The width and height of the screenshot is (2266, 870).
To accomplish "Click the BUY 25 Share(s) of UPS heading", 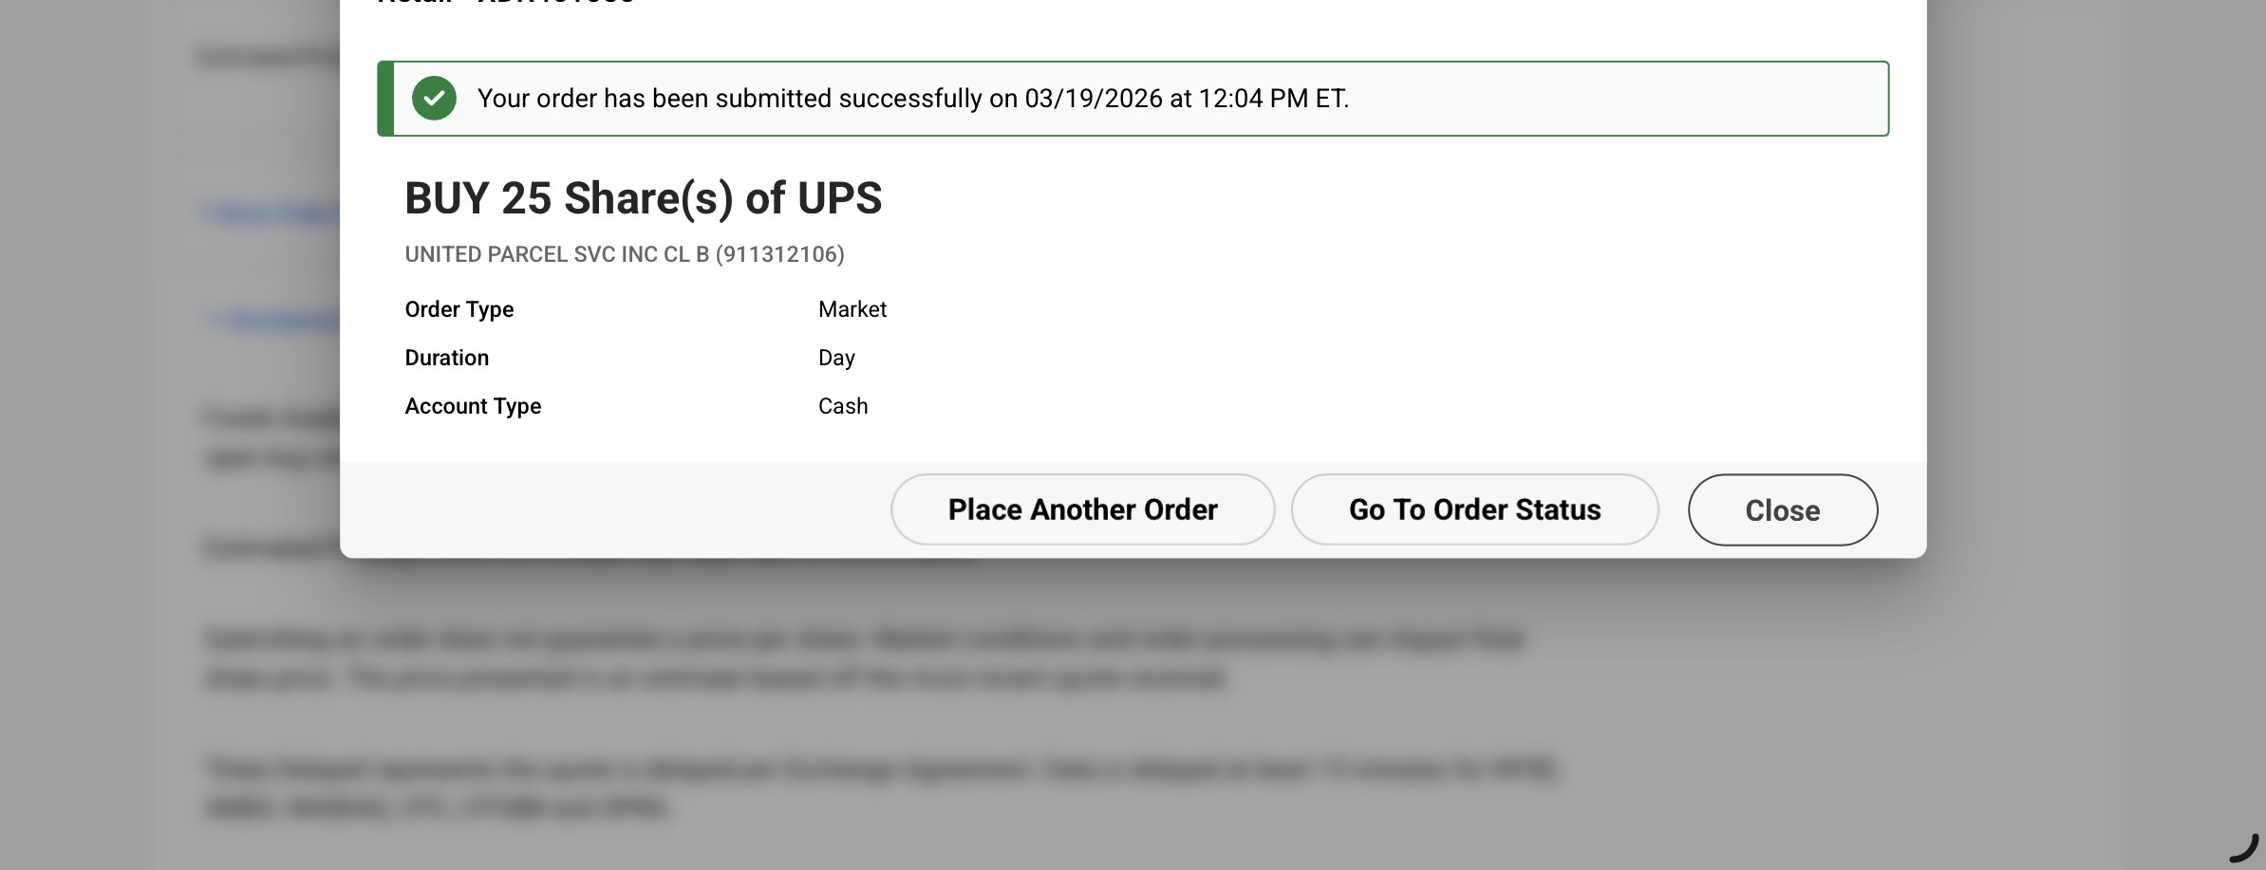I will pyautogui.click(x=643, y=198).
